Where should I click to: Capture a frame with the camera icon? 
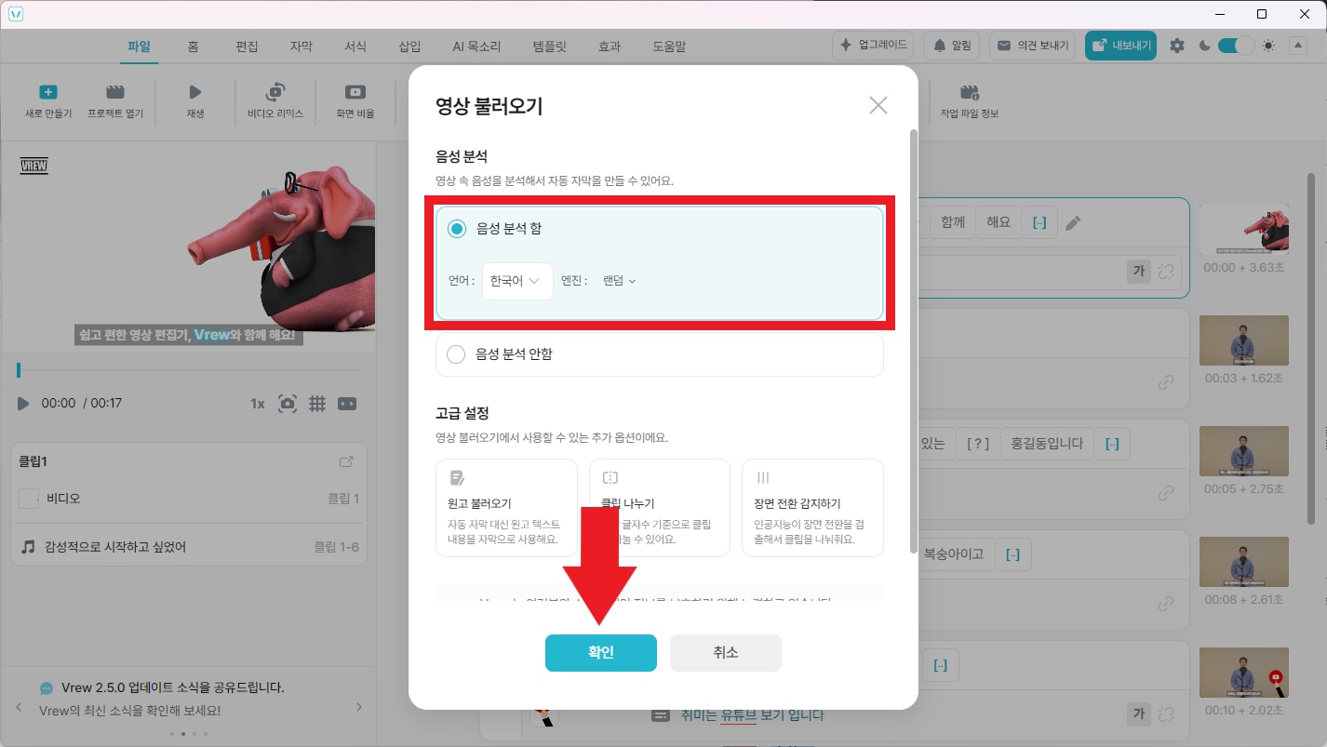(x=288, y=404)
